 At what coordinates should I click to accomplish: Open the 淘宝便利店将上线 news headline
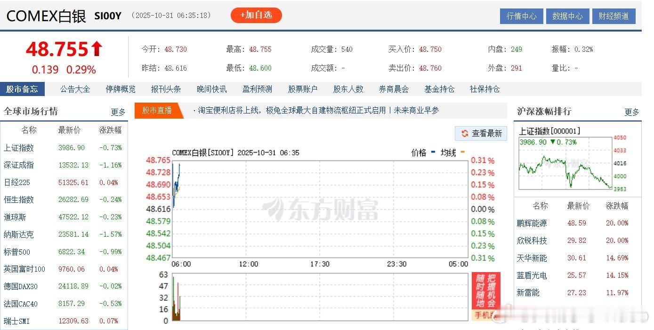318,110
